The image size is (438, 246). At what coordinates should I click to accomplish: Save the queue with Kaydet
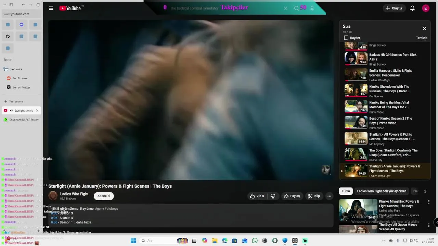352,38
